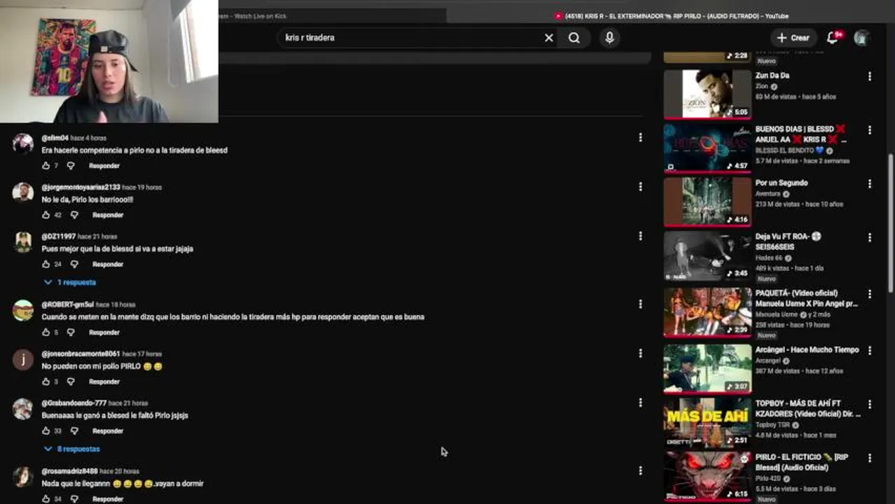
Task: Open the Aventura channel name link
Action: point(768,194)
